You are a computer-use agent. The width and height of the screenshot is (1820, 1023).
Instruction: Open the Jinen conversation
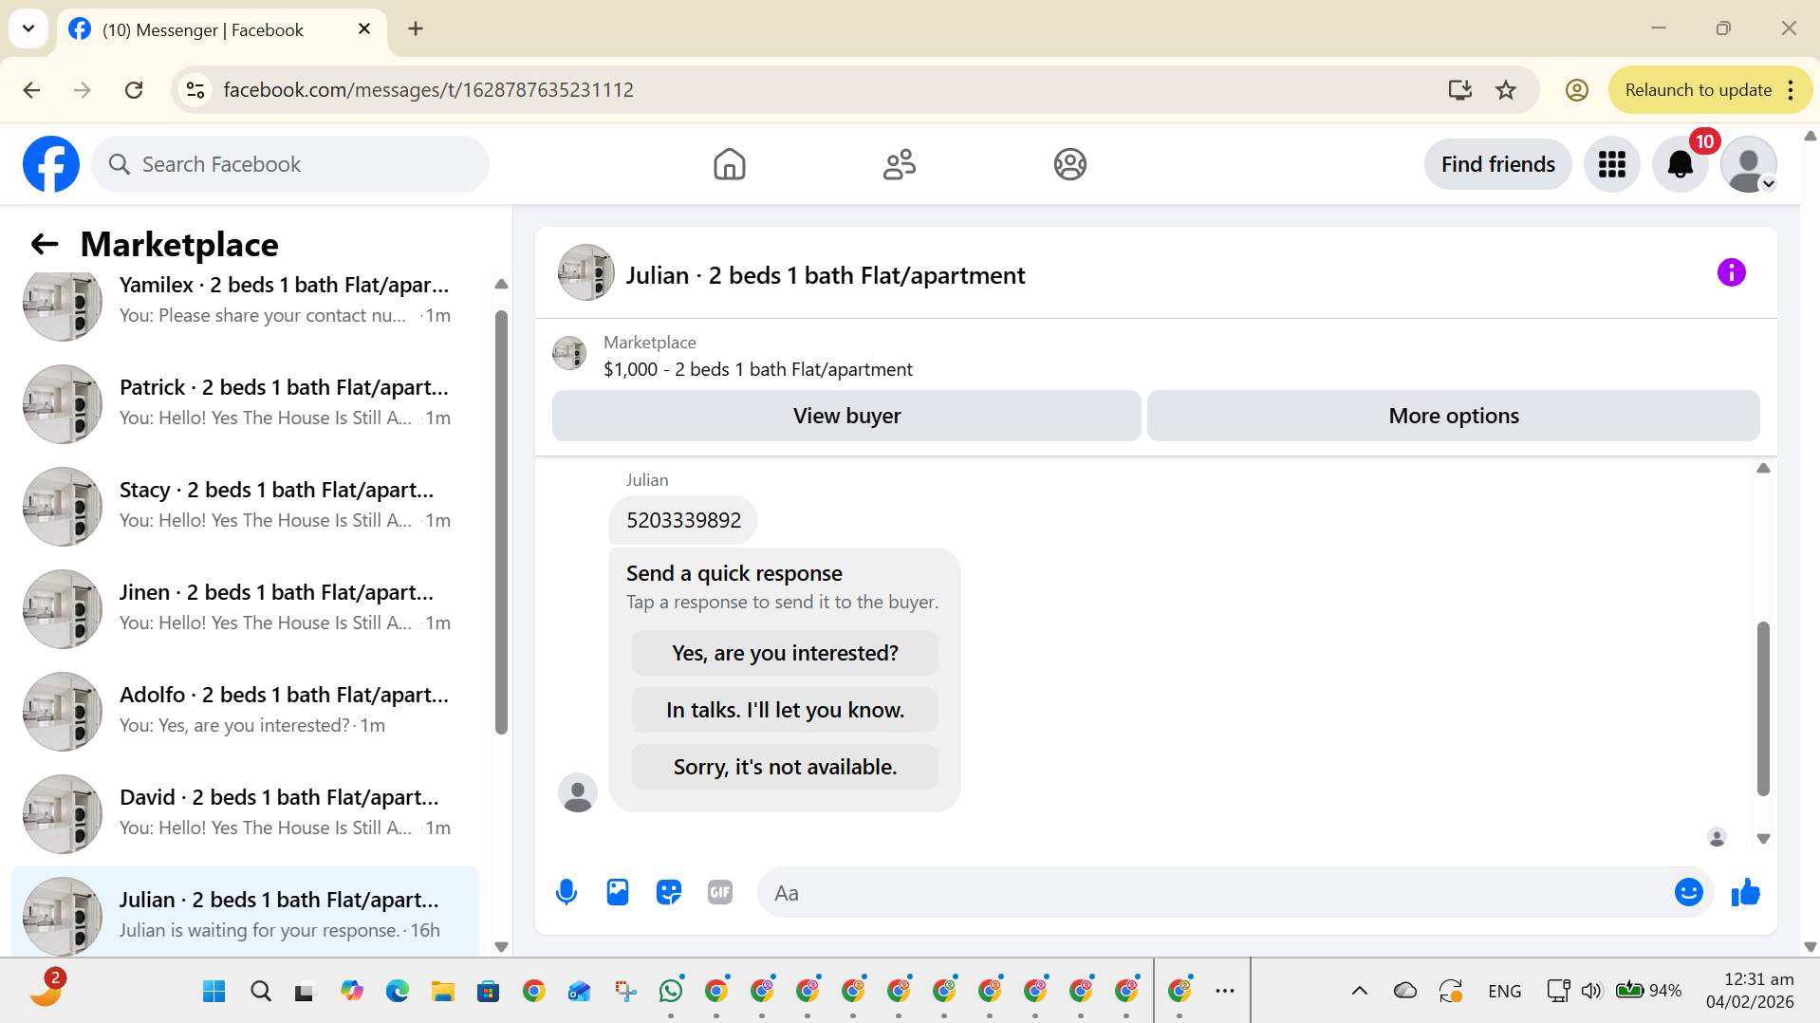click(245, 608)
